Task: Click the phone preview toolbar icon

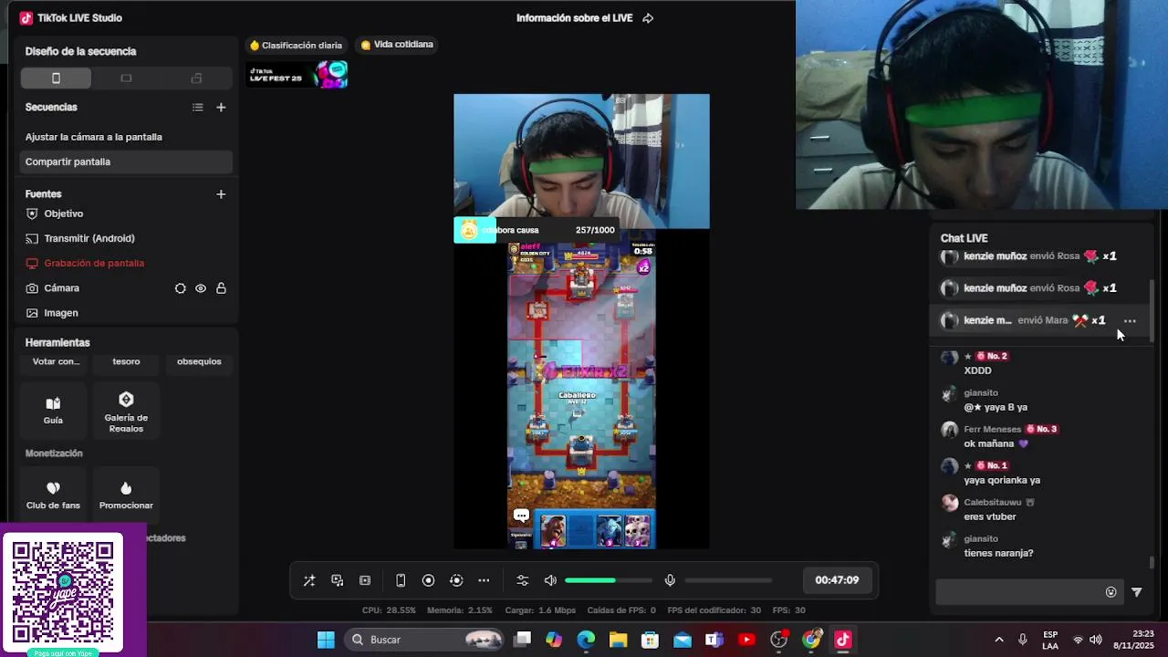Action: point(401,580)
